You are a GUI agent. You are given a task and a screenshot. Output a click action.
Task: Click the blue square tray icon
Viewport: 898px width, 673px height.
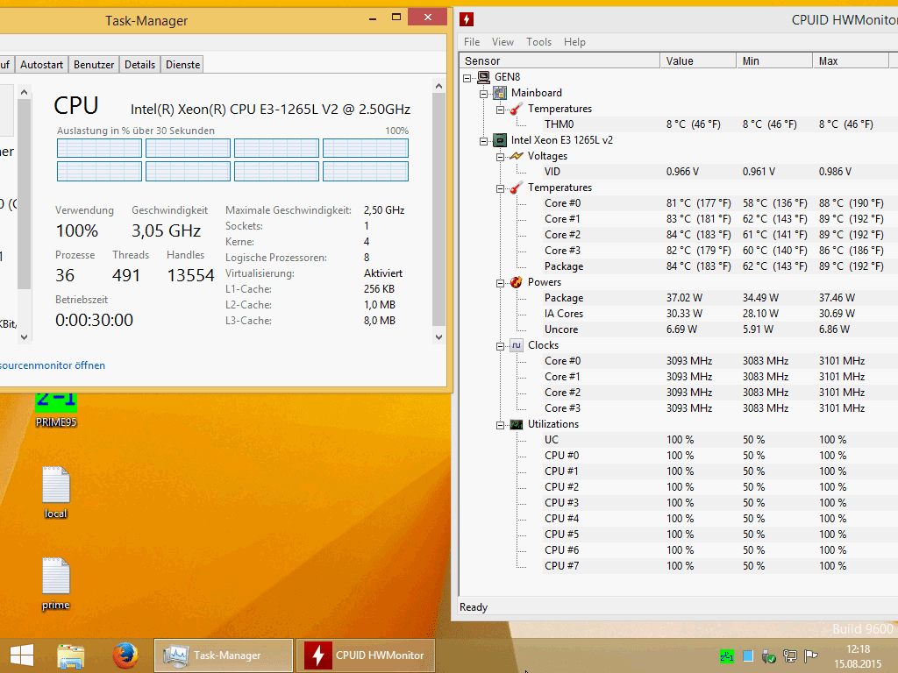tap(748, 656)
